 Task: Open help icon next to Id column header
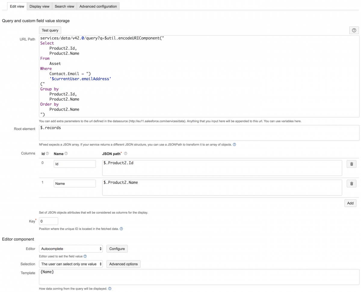tap(47, 154)
